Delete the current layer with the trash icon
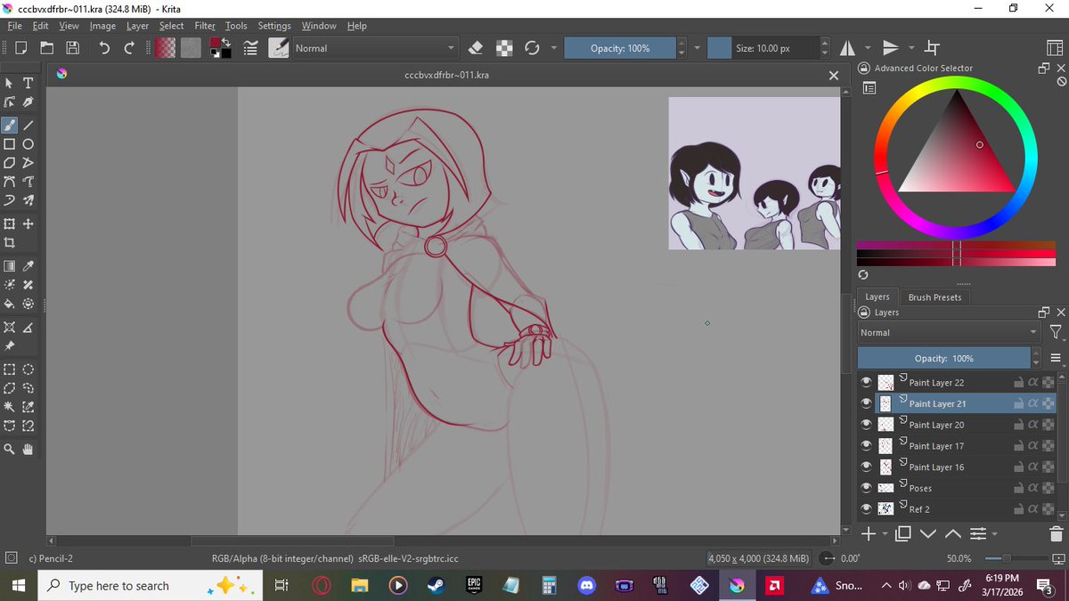Screen dimensions: 1069x601 [1055, 533]
